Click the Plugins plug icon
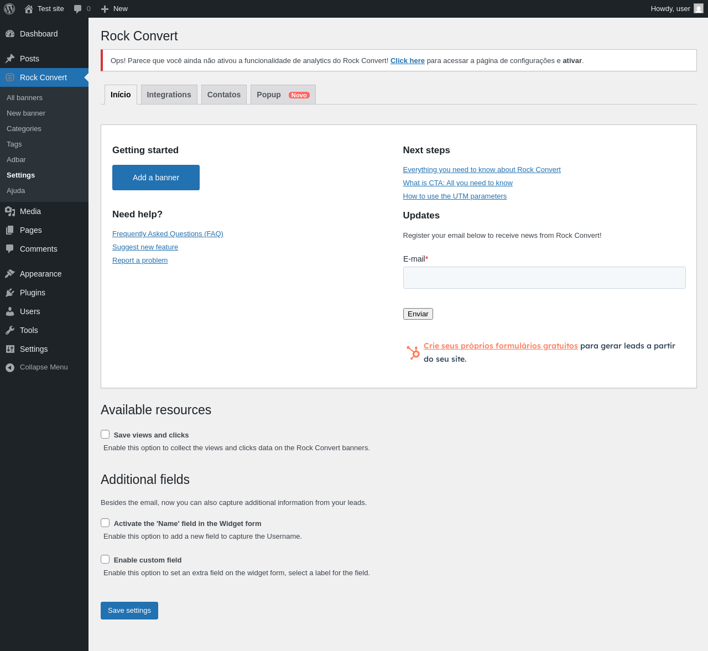 click(x=10, y=293)
